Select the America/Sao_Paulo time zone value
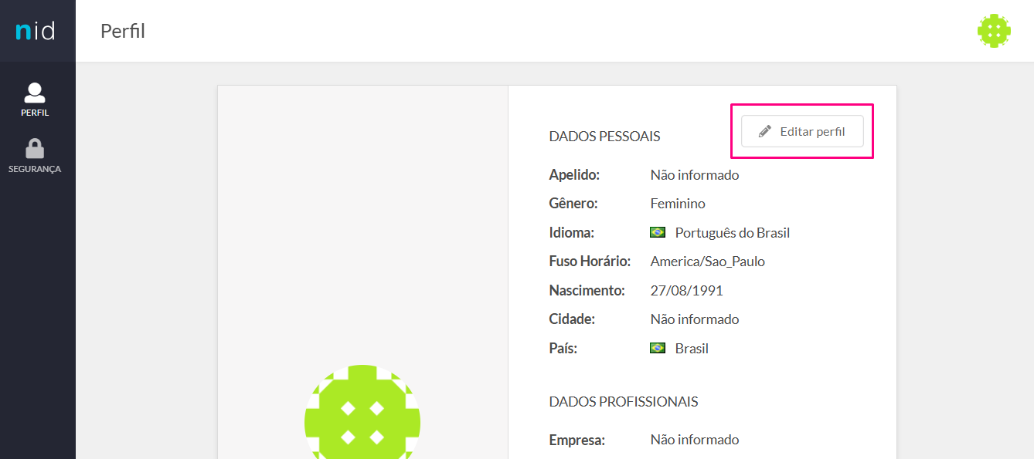This screenshot has width=1034, height=459. tap(708, 262)
